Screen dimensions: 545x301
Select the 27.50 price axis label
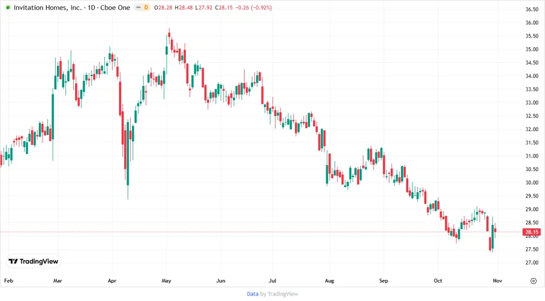(532, 250)
